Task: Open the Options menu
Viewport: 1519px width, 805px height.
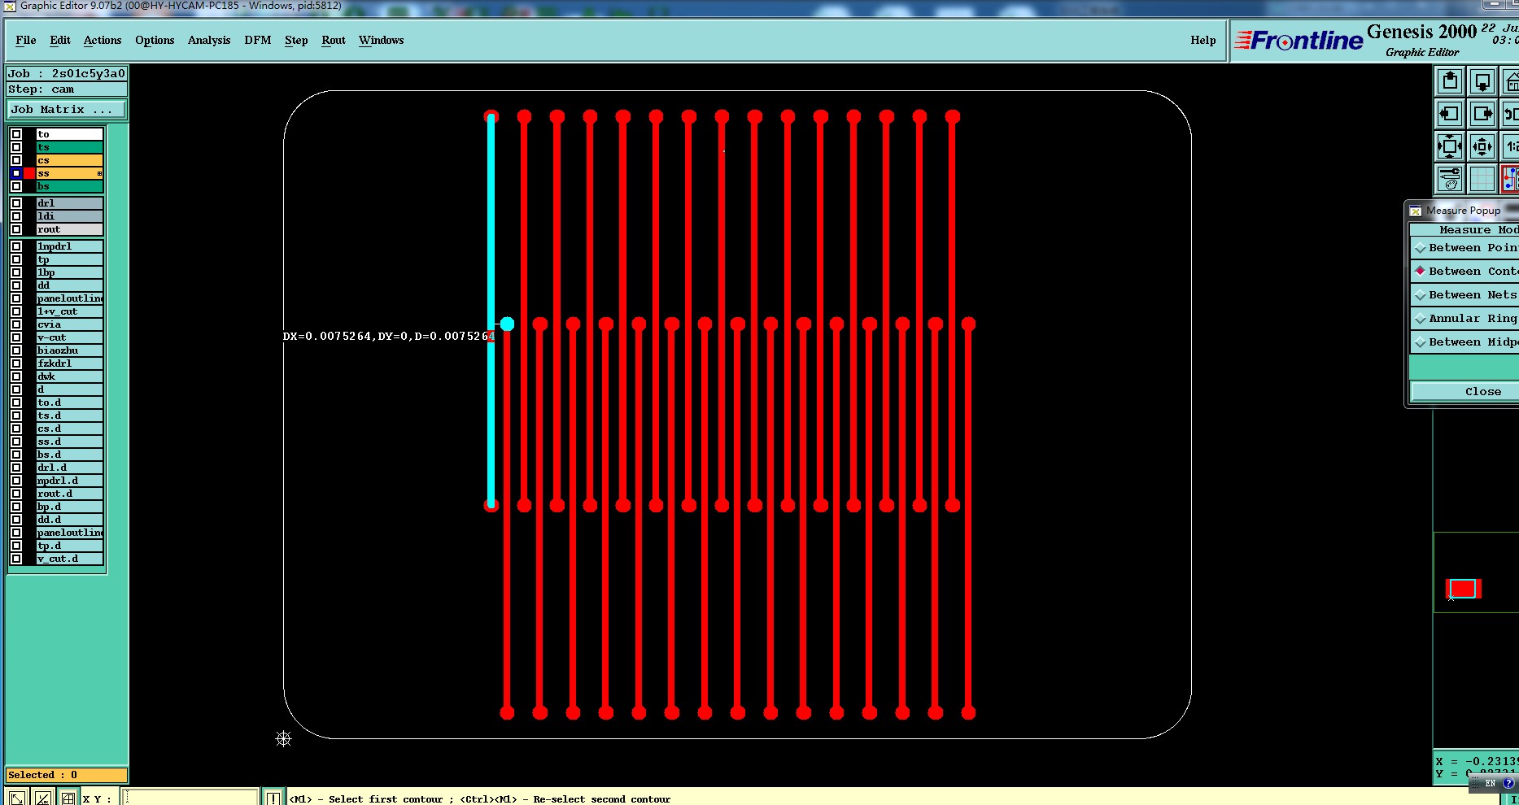Action: pyautogui.click(x=155, y=40)
